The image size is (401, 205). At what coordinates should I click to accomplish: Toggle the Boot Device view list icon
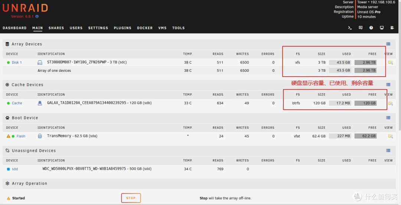tap(388, 118)
